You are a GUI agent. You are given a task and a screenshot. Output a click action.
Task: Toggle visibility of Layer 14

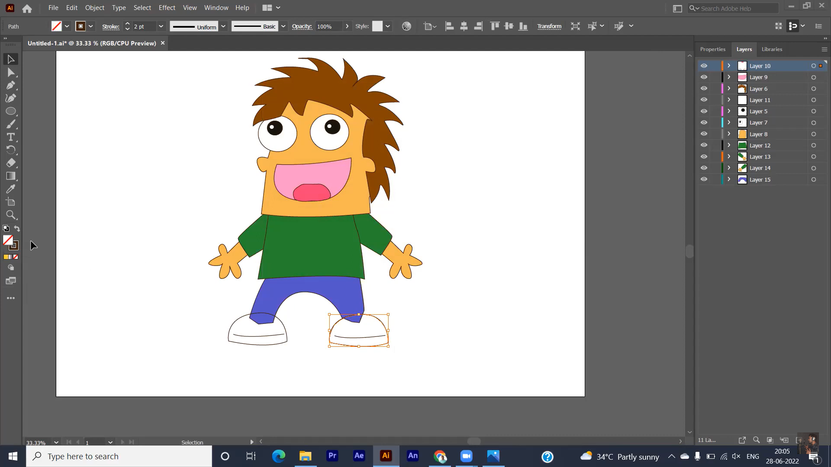tap(704, 168)
